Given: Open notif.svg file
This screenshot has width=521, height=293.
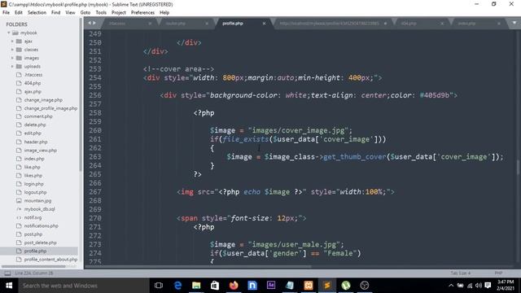Looking at the screenshot, I should (x=33, y=217).
